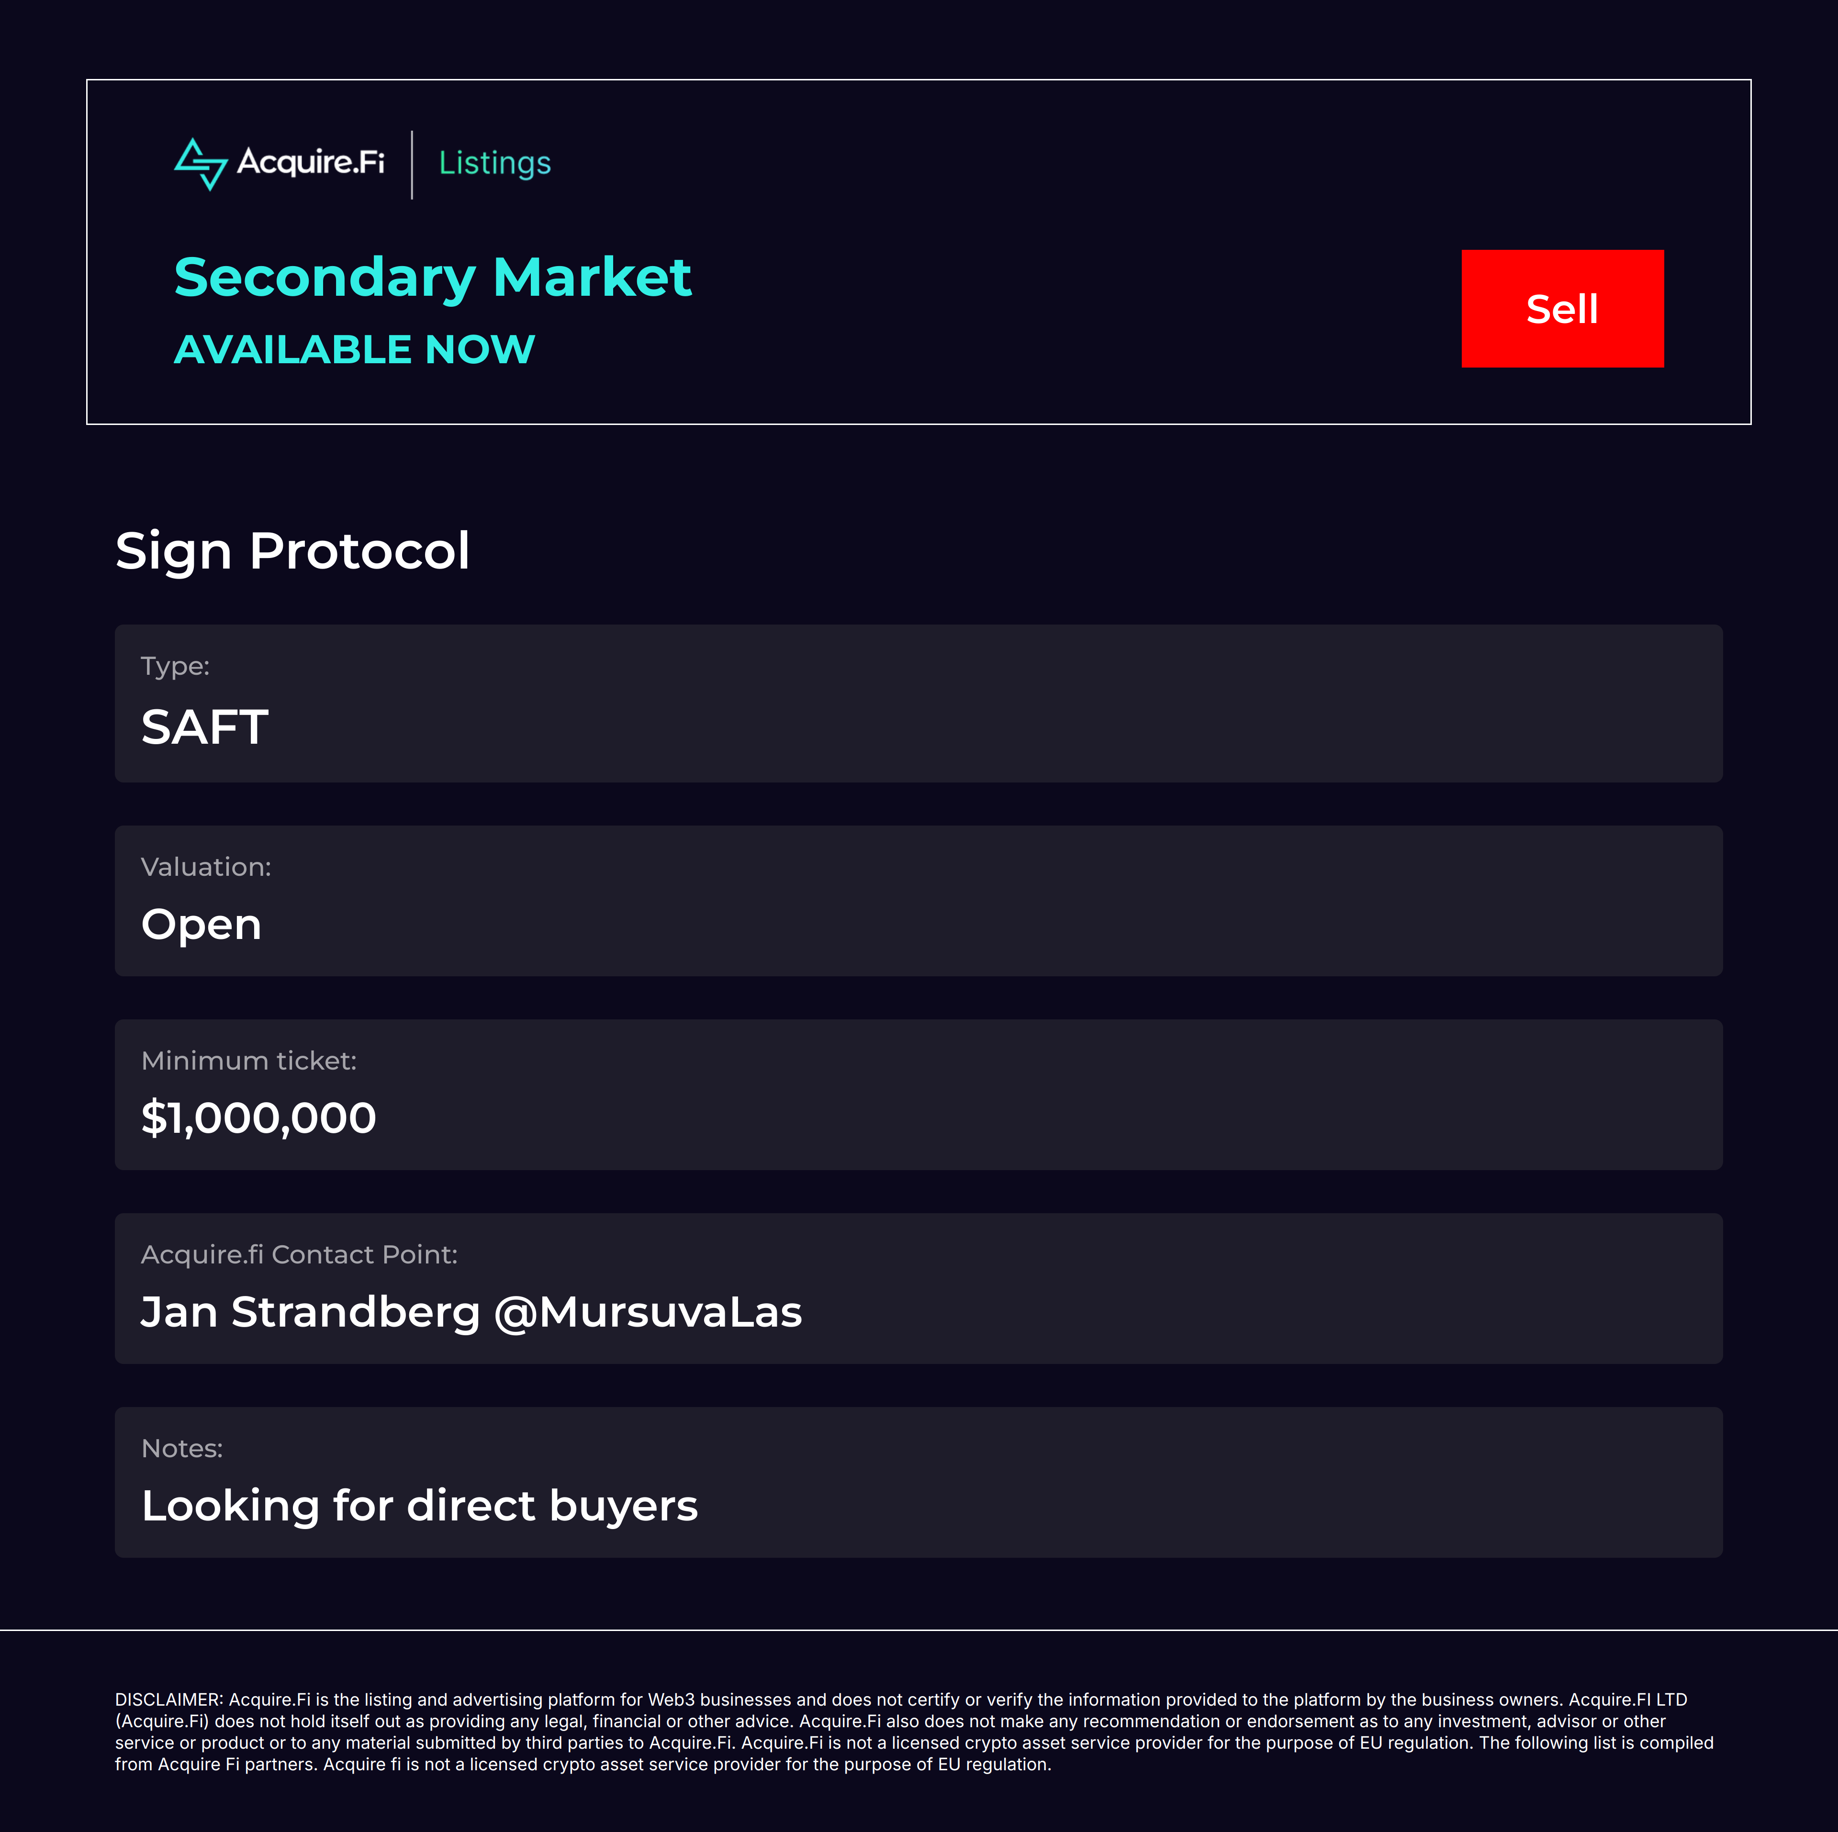This screenshot has height=1832, width=1838.
Task: Click the Type label in first card
Action: coord(175,666)
